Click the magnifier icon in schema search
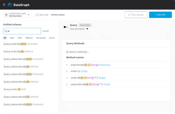175x114 pixels. pyautogui.click(x=6, y=31)
